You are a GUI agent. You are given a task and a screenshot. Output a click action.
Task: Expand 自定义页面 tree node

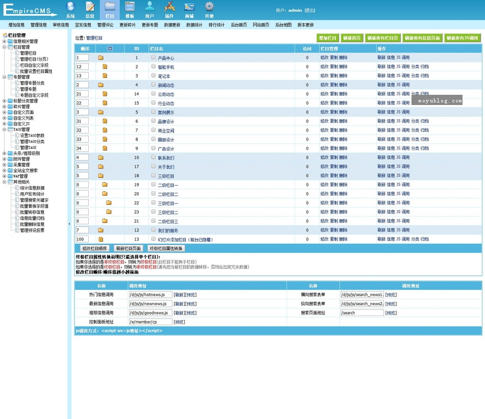tap(4, 112)
